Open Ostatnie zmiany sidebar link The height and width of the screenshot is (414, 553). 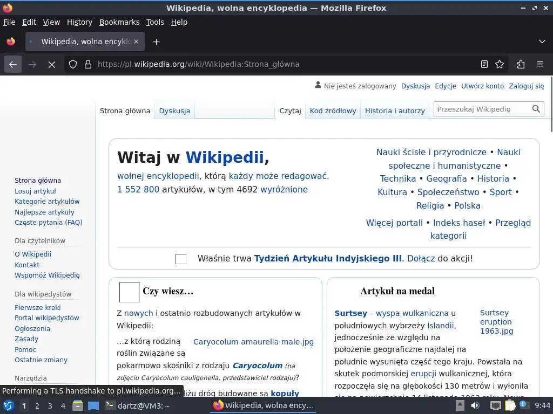(x=41, y=360)
